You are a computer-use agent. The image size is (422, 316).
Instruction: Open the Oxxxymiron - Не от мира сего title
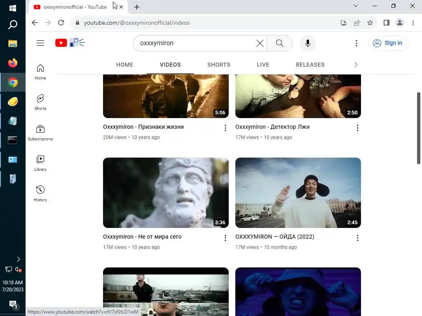pos(142,237)
